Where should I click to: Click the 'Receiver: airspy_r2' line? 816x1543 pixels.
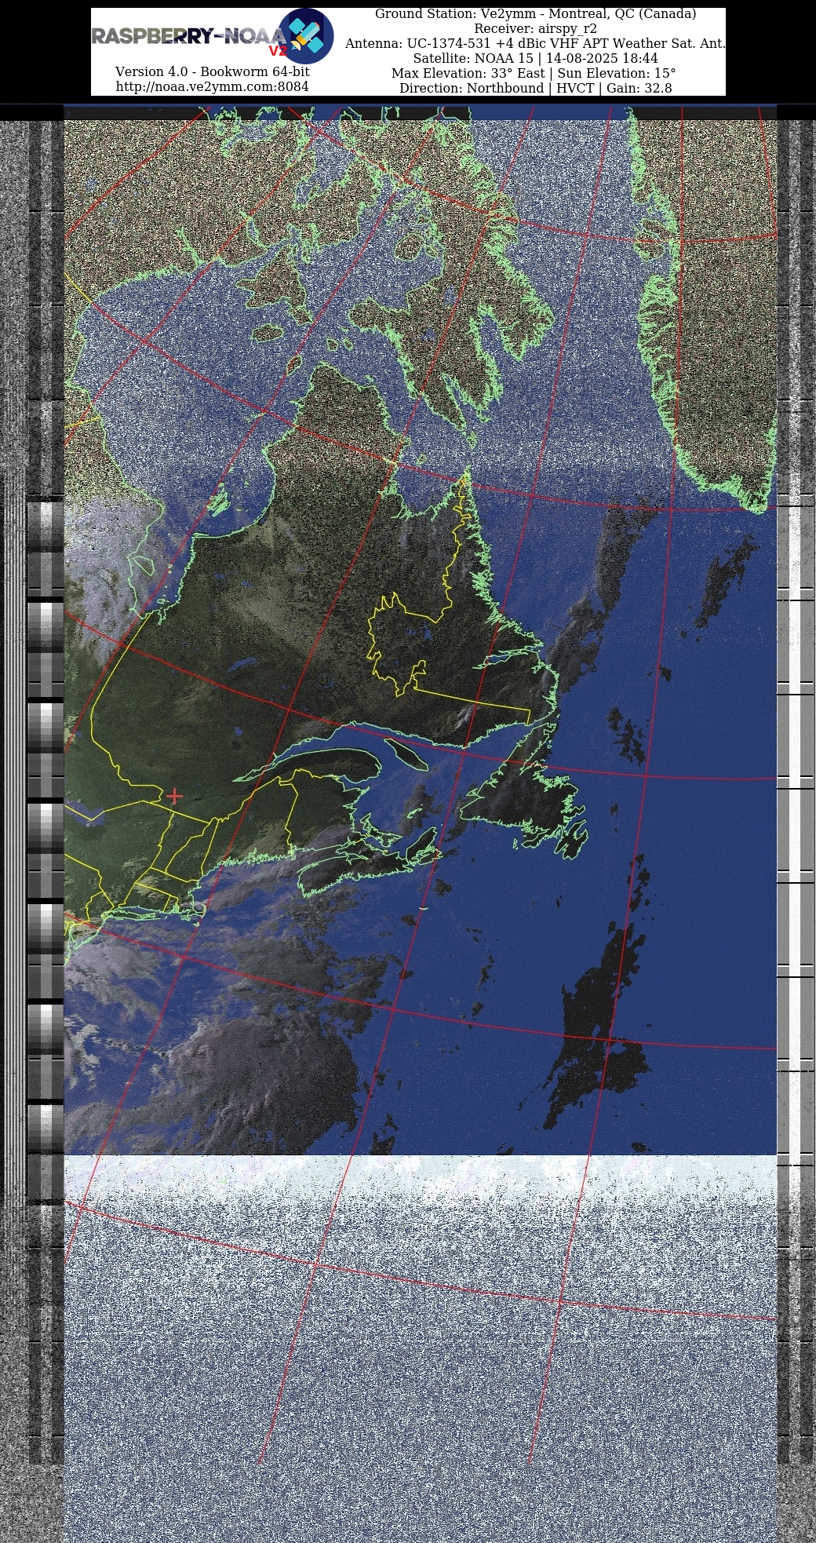(536, 28)
